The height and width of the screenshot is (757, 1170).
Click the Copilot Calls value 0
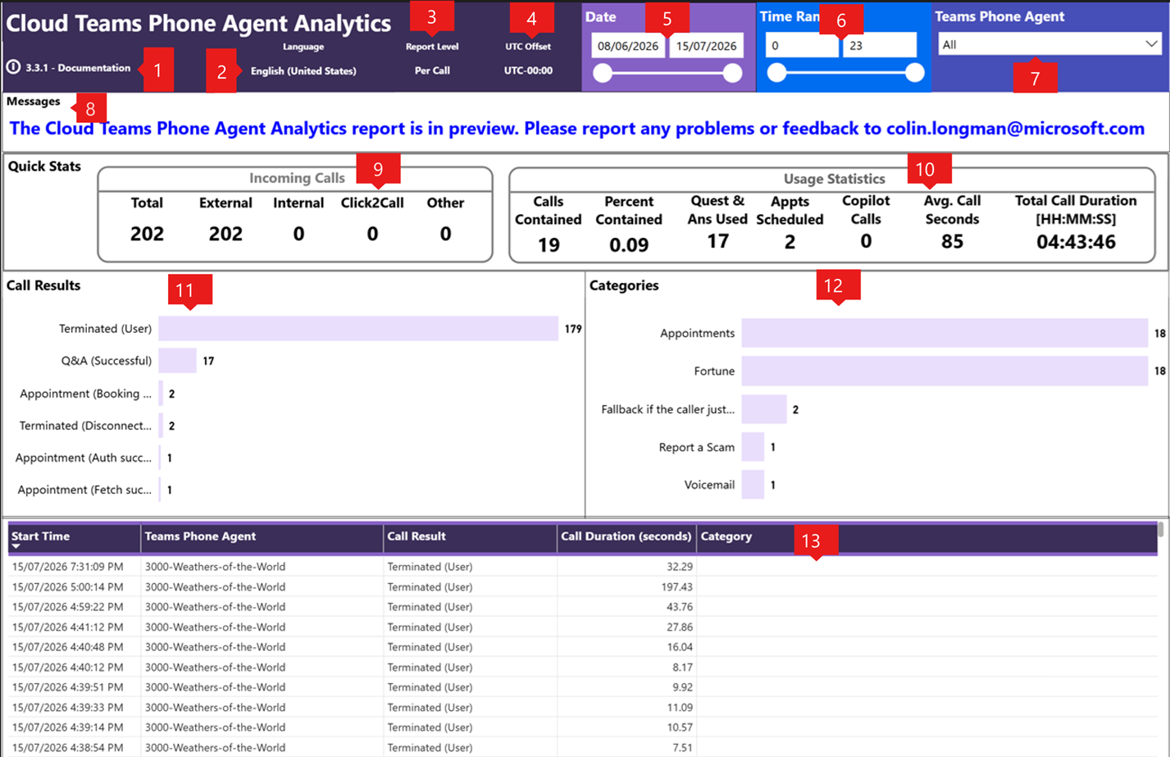(x=866, y=241)
